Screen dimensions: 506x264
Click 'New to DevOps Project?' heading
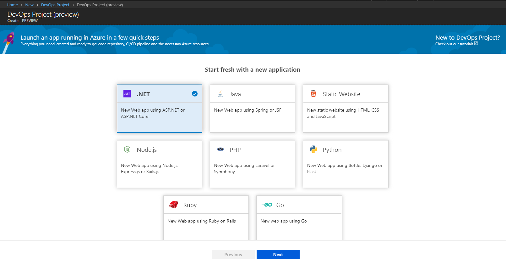tap(468, 37)
